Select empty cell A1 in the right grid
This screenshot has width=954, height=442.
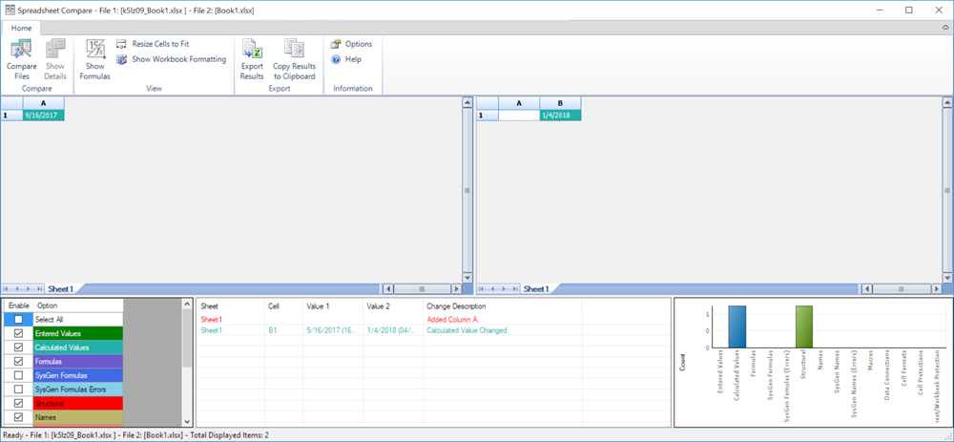519,115
